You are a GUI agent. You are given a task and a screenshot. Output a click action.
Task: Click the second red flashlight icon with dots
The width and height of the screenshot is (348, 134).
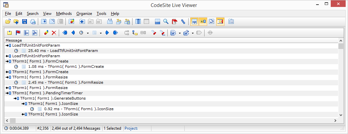coord(162,33)
